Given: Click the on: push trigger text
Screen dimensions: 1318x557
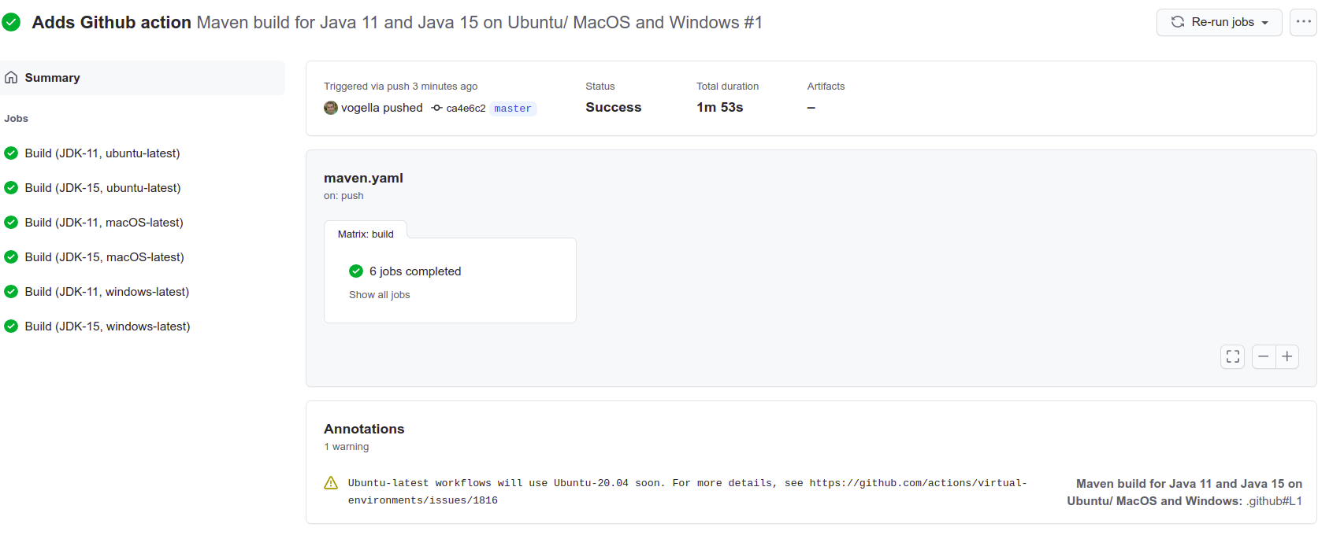Looking at the screenshot, I should point(343,196).
